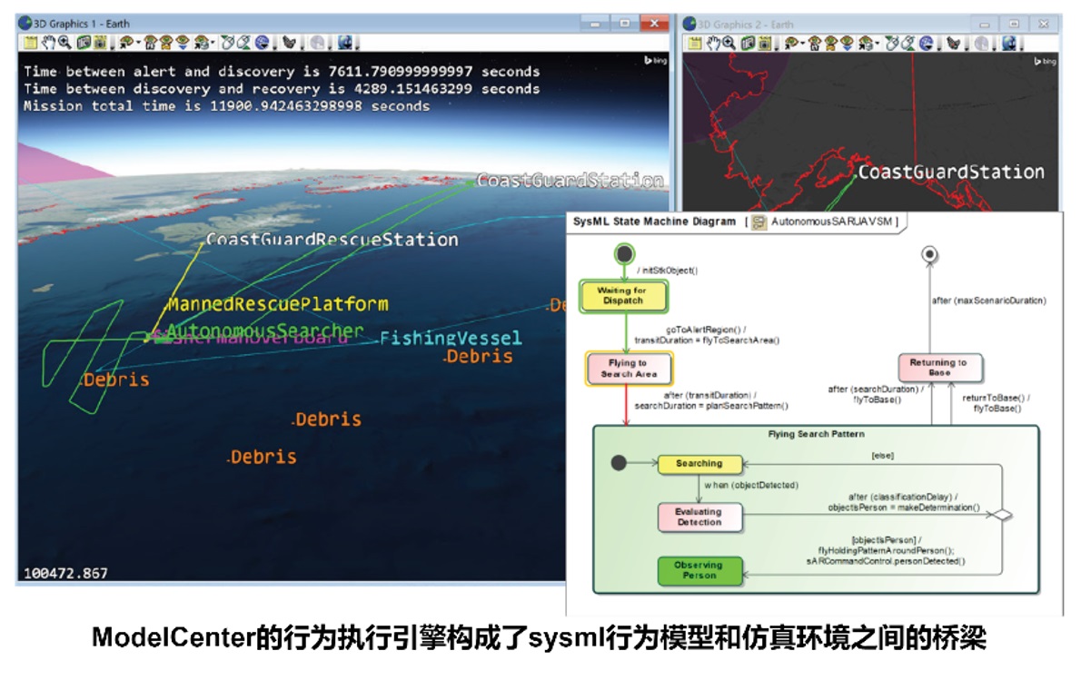Click the home view icon in 3D Graphics 2

[x=814, y=44]
